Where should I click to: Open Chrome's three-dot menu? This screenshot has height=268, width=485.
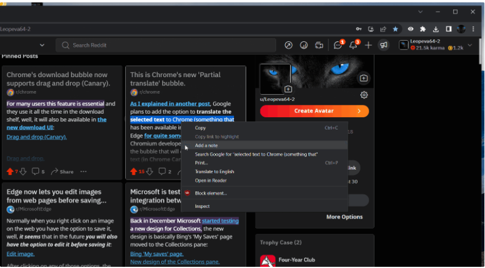click(473, 29)
